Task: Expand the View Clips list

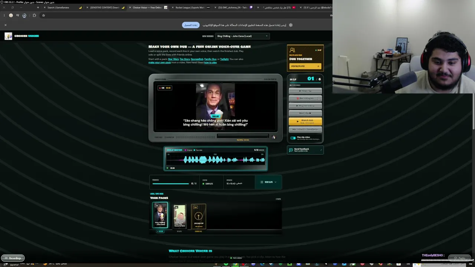Action: (x=268, y=182)
